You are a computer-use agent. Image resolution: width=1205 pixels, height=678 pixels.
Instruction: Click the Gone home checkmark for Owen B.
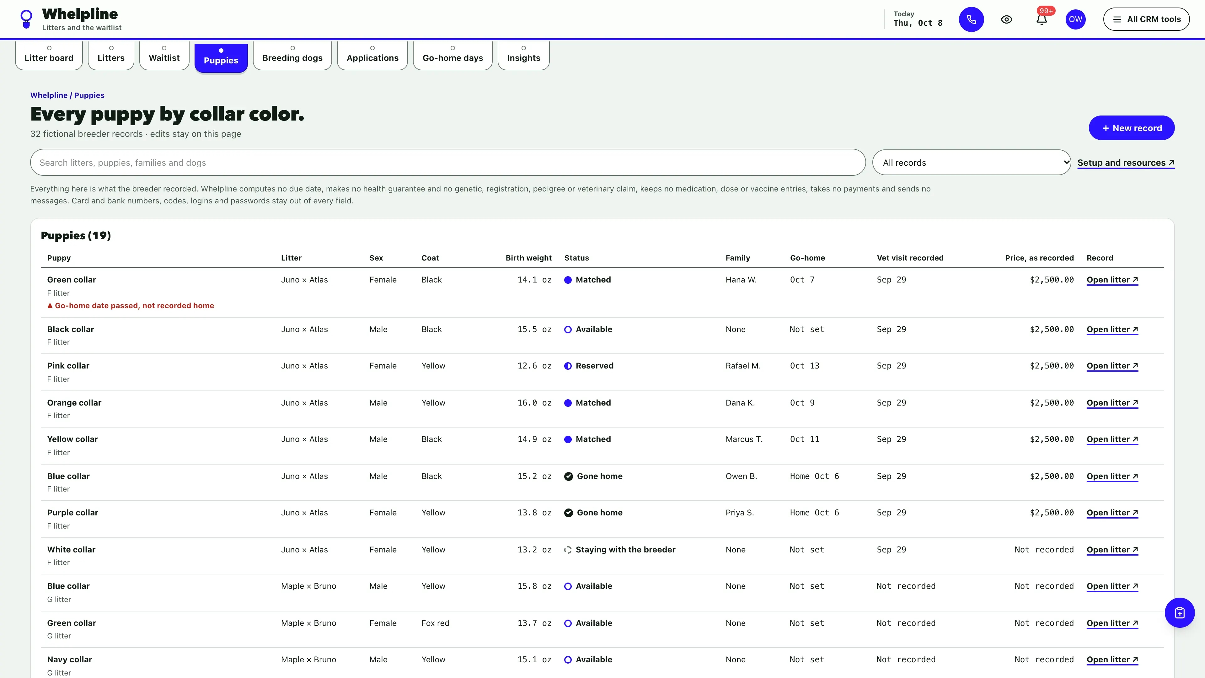coord(568,476)
